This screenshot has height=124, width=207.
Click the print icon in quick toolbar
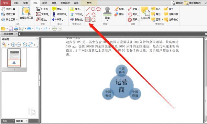[16, 29]
